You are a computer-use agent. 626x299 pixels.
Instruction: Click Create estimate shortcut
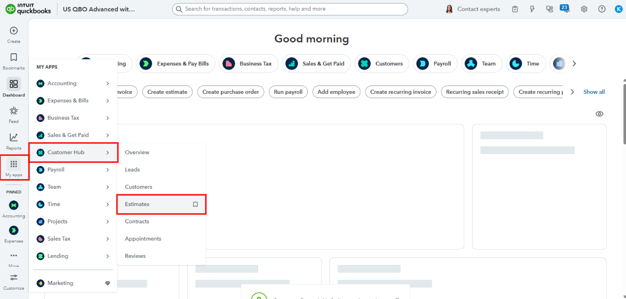pyautogui.click(x=167, y=92)
